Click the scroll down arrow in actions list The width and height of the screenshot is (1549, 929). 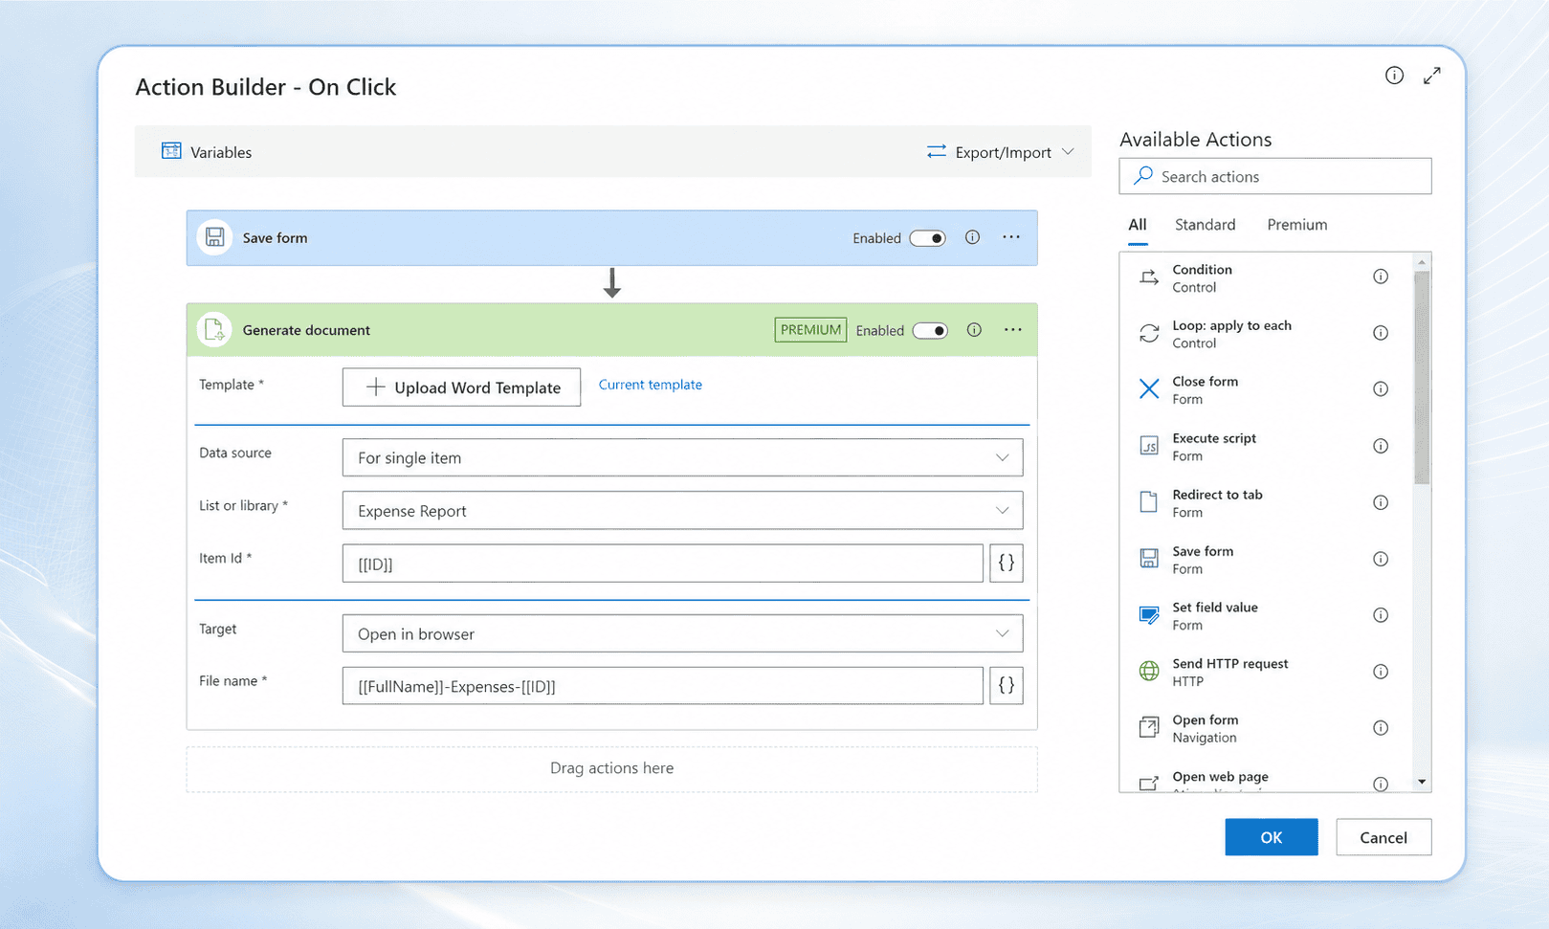point(1422,782)
